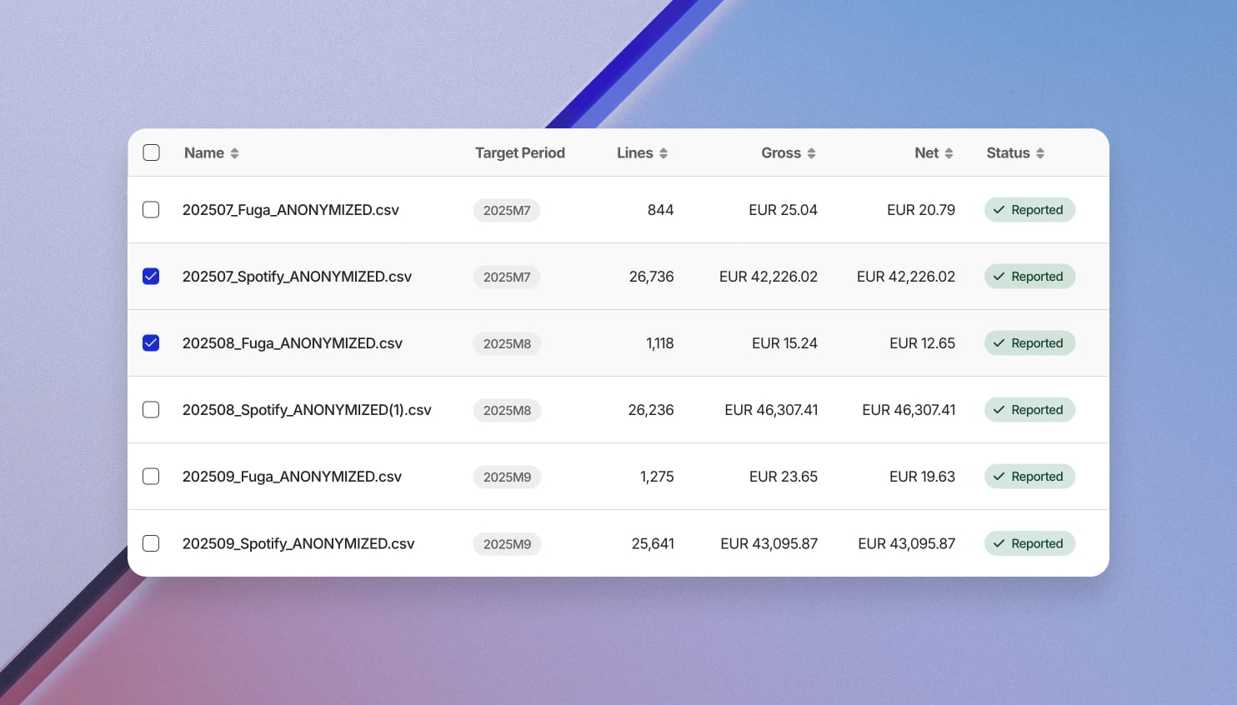This screenshot has width=1237, height=705.
Task: Sort by Status using its sort arrows
Action: [x=1039, y=153]
